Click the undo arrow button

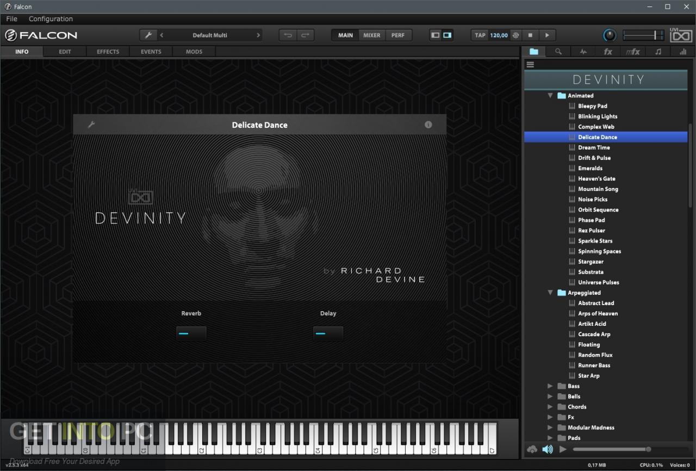288,35
